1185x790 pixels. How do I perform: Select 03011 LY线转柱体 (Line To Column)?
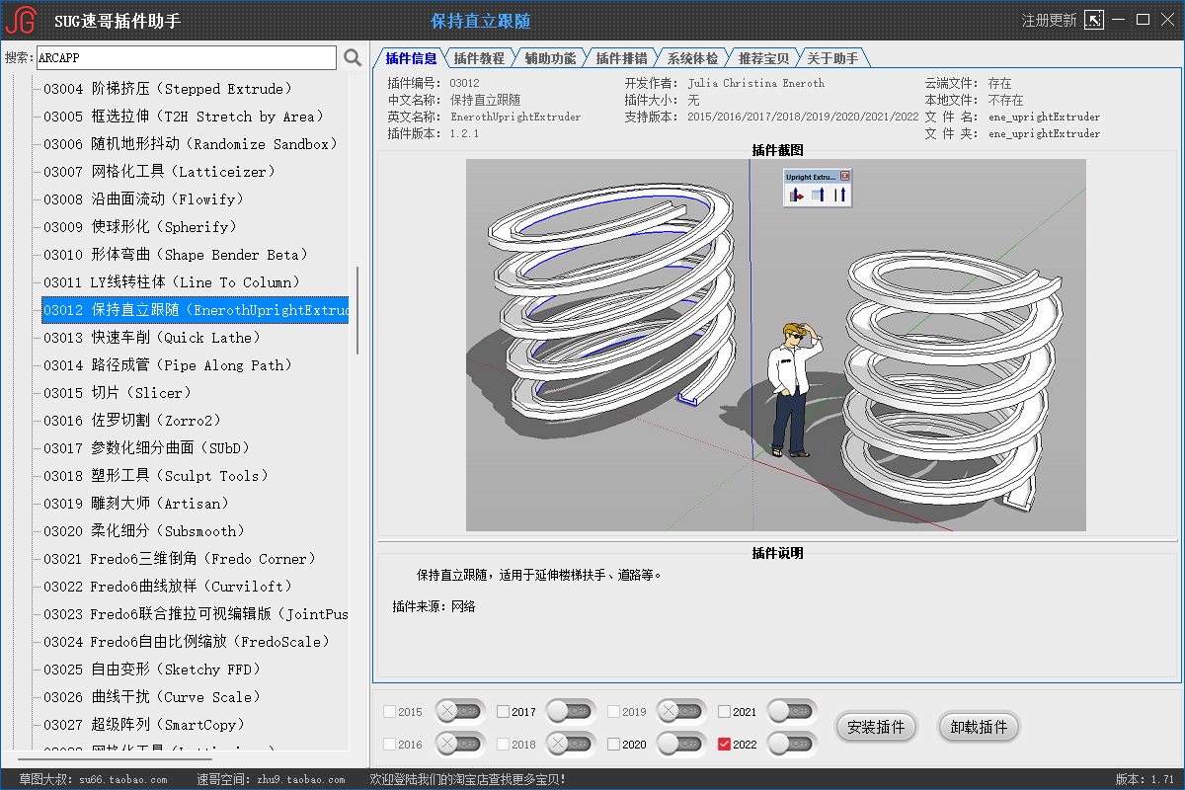[x=173, y=282]
